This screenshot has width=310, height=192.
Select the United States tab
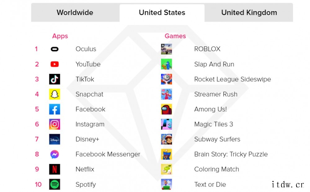tap(162, 13)
